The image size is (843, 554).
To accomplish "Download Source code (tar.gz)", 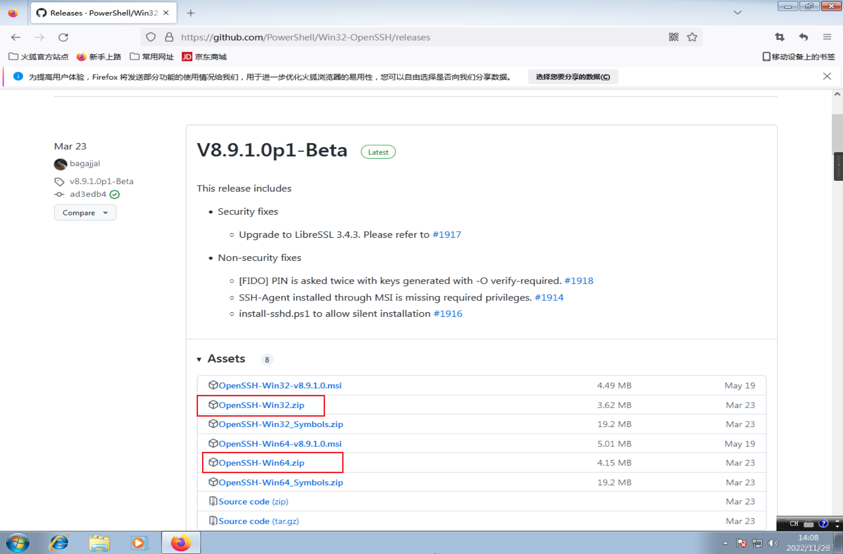I will tap(259, 521).
